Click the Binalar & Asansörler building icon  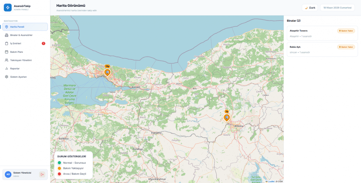6,35
